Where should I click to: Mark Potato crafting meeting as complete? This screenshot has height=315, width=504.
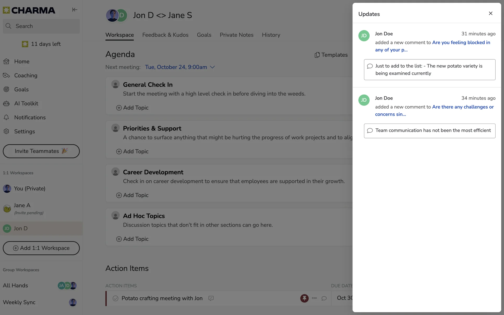115,298
